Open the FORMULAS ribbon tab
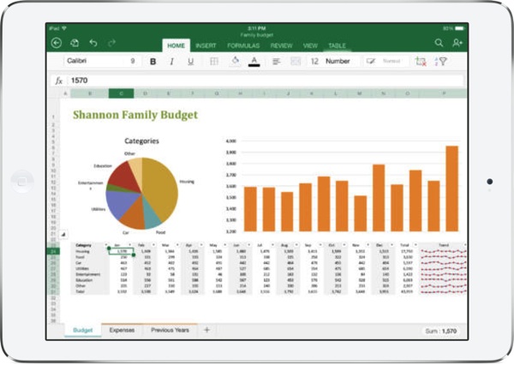The height and width of the screenshot is (365, 514). [x=243, y=45]
